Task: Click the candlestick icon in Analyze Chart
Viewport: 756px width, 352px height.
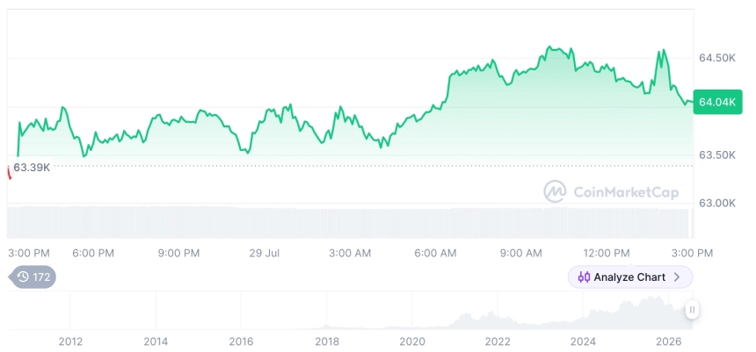Action: [x=584, y=277]
